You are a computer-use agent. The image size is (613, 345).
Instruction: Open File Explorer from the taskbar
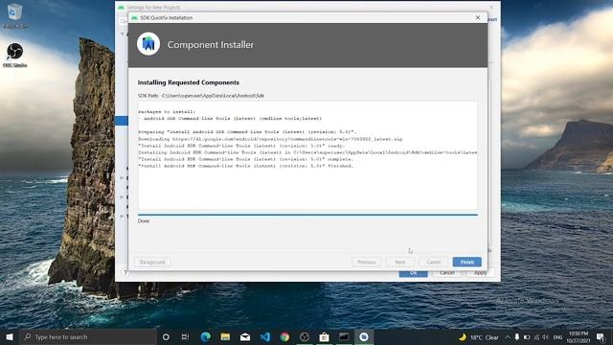coord(225,336)
